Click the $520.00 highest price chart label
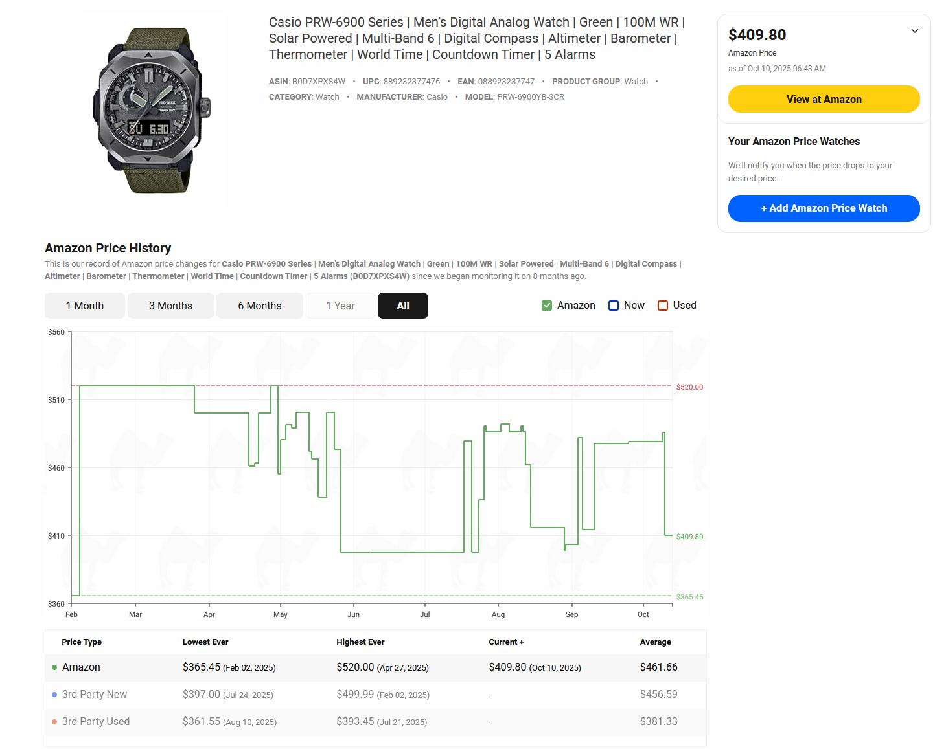Screen dimensions: 946x749 coord(689,387)
